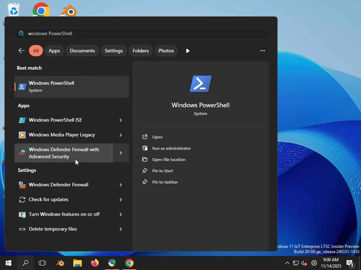Open the network tray icon
This screenshot has height=270, width=361.
[x=296, y=263]
